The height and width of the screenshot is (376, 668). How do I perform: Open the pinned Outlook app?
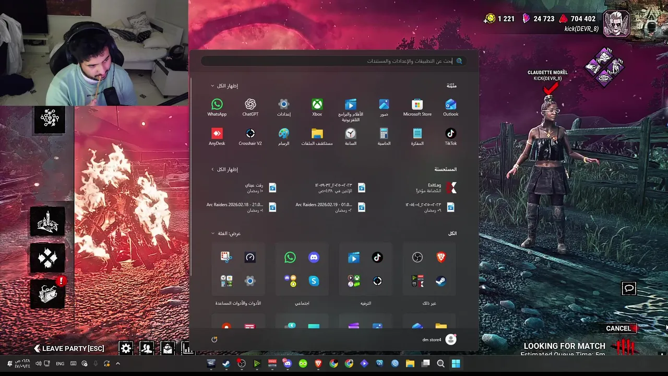click(450, 108)
